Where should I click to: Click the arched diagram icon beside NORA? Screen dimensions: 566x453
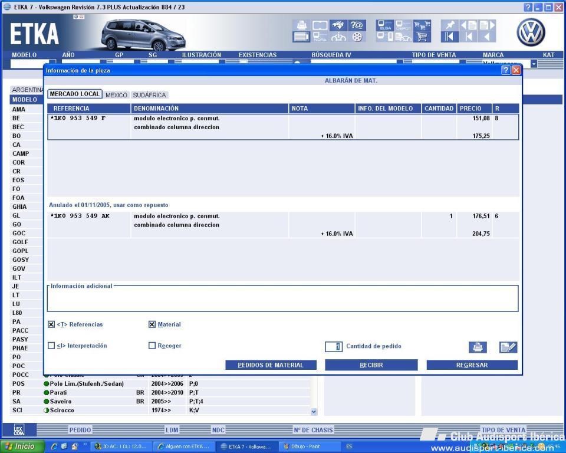tap(338, 37)
